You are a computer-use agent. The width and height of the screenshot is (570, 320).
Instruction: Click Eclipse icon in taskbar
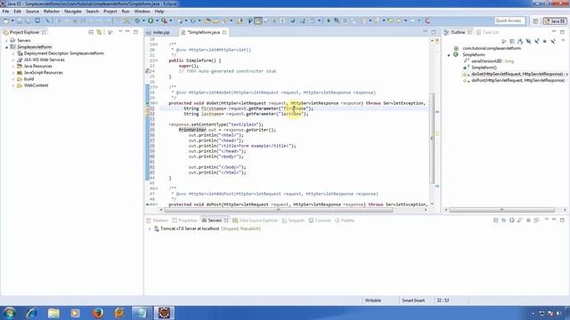pyautogui.click(x=164, y=313)
